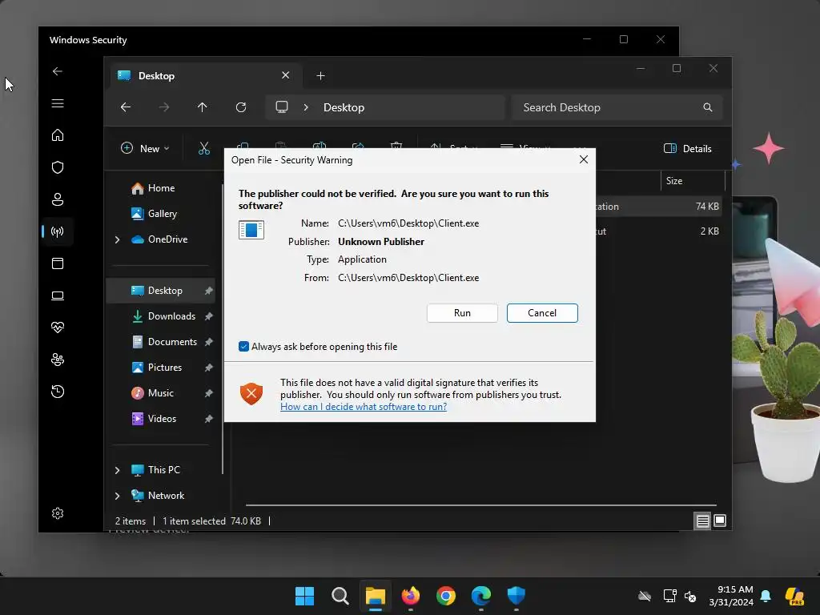Open Device performance & health heart icon
Image resolution: width=820 pixels, height=615 pixels.
[x=58, y=328]
